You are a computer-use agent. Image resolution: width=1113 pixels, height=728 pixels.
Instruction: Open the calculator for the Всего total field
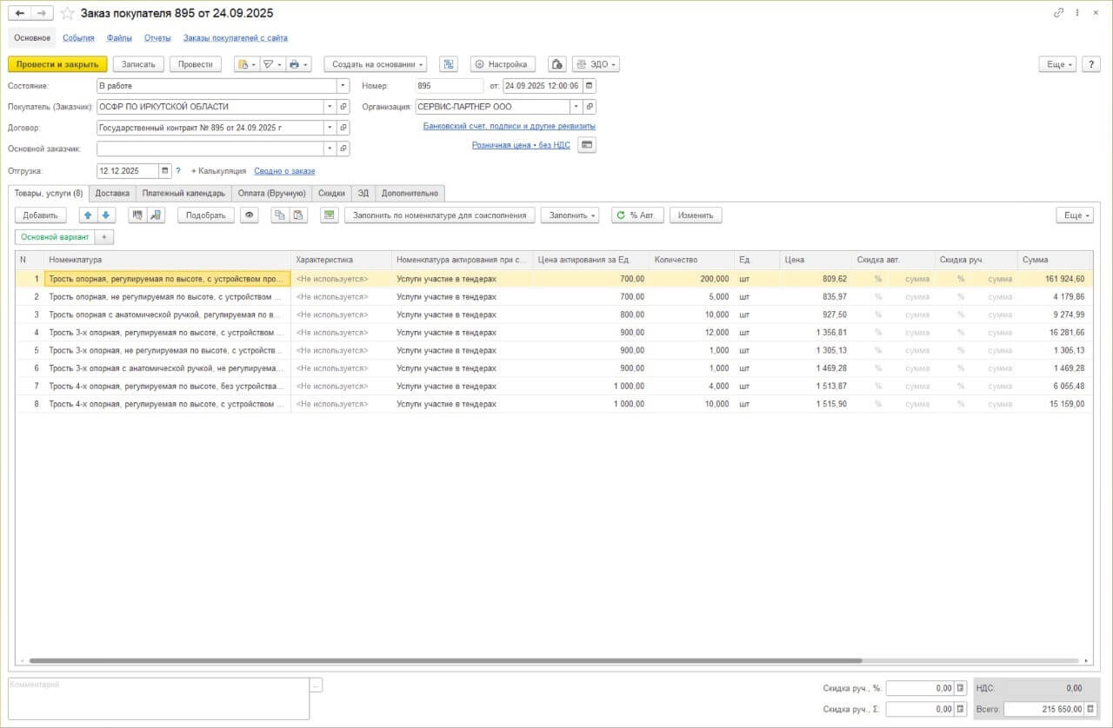point(1091,709)
